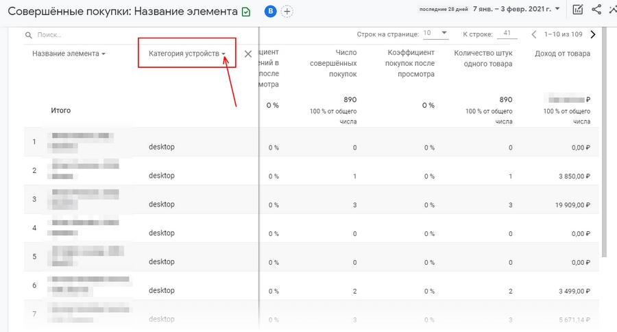Image resolution: width=617 pixels, height=332 pixels.
Task: Click the green report verification status icon
Action: [x=245, y=11]
